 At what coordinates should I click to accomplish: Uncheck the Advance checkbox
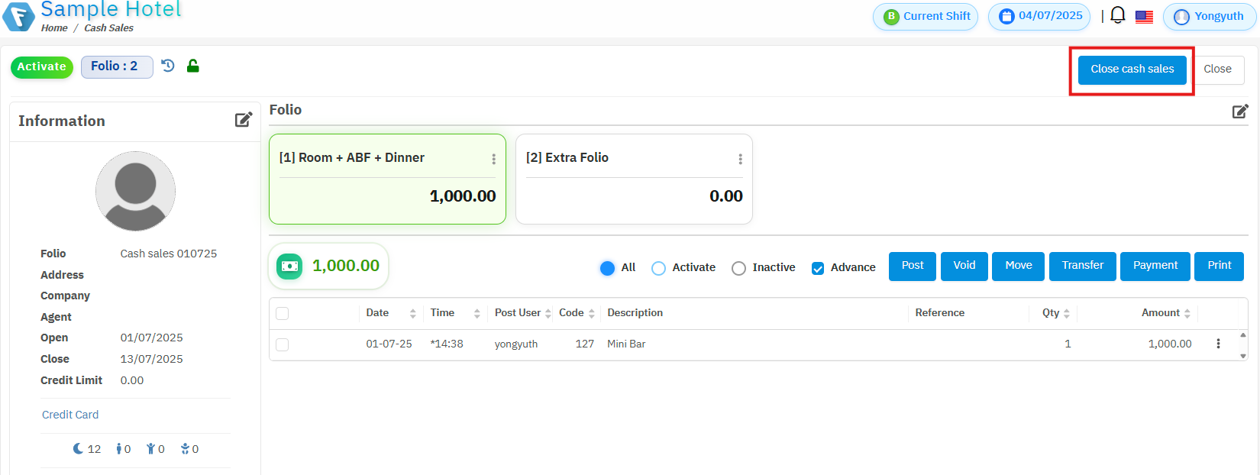818,268
